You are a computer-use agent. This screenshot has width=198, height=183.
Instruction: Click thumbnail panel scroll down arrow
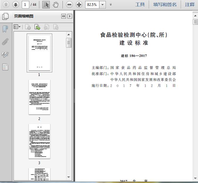(x=69, y=177)
